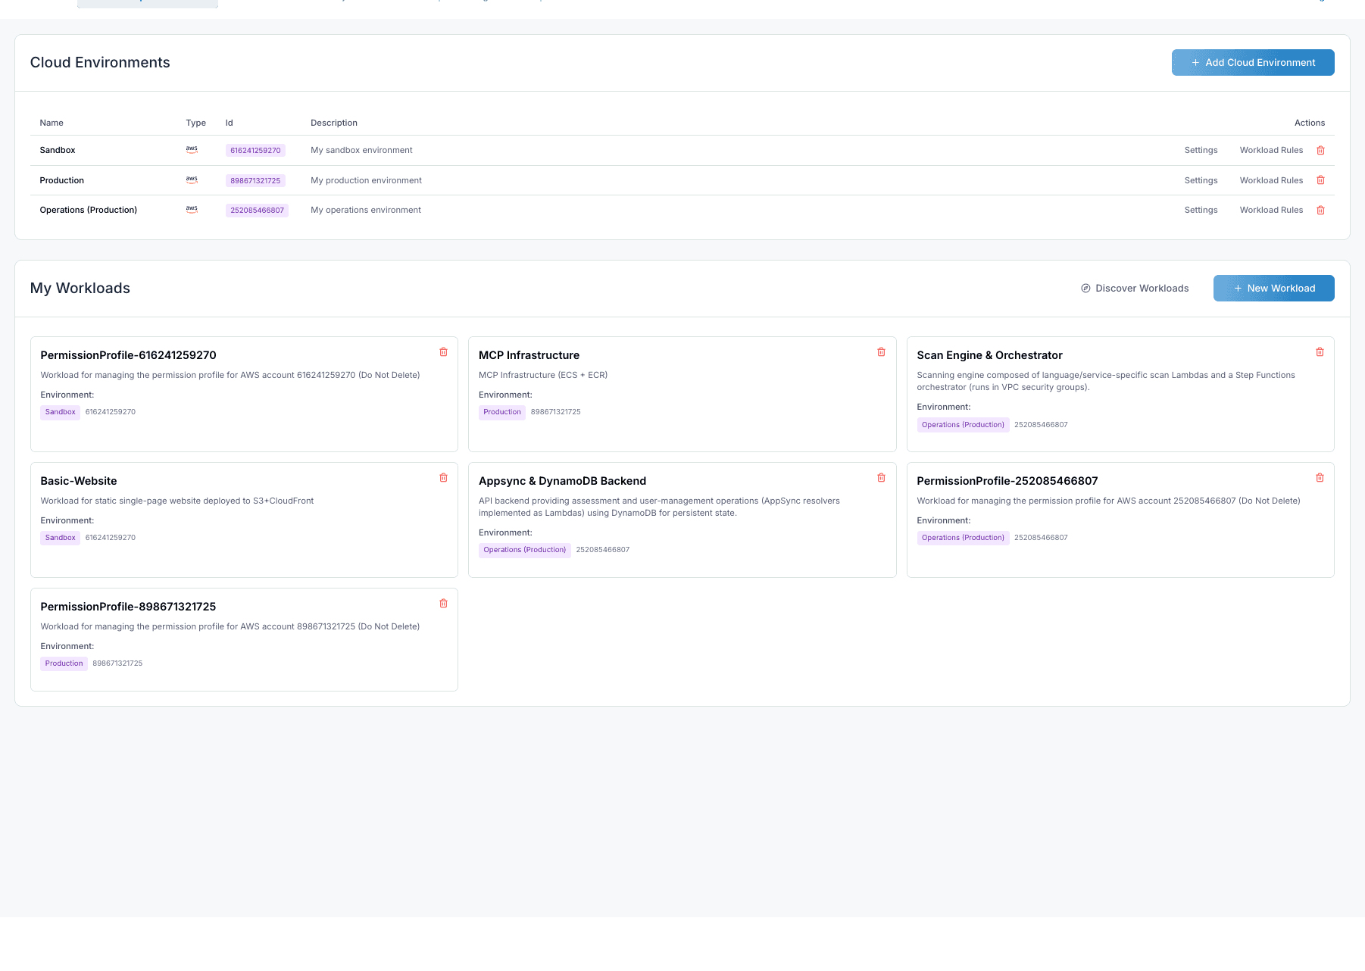
Task: Delete the PermissionProfile-898671321725 workload
Action: pyautogui.click(x=444, y=603)
